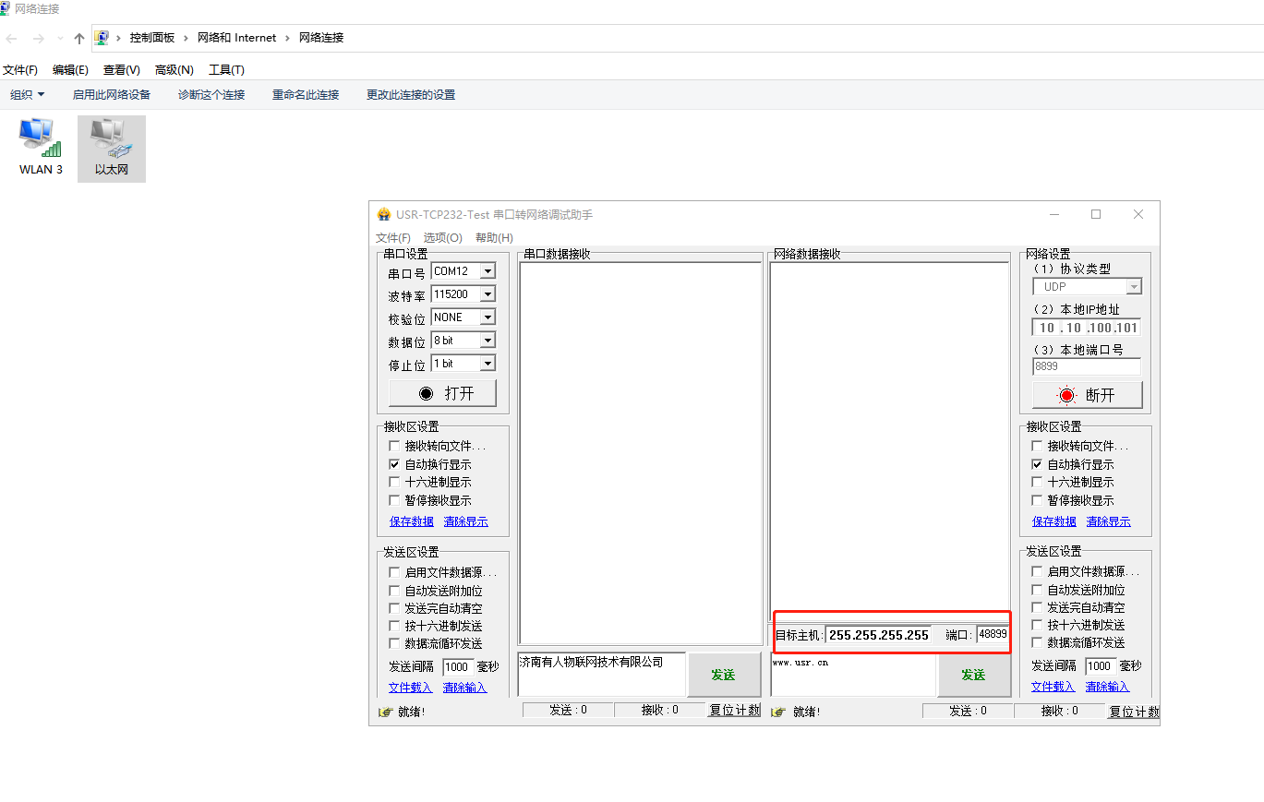Open the 查看(V) menu in Explorer
1264x802 pixels.
121,70
